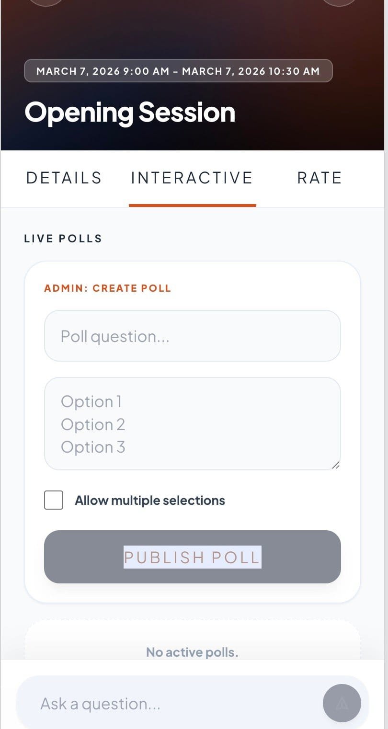Click the Poll question input field
The image size is (388, 729).
pyautogui.click(x=192, y=336)
